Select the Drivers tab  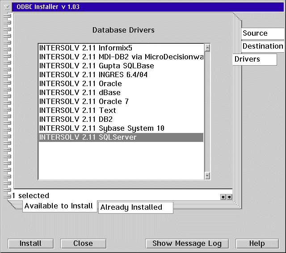point(255,59)
